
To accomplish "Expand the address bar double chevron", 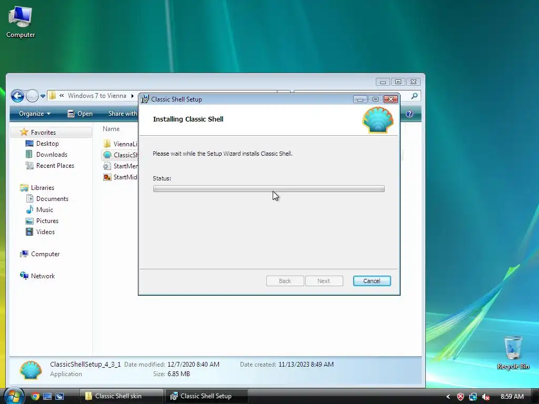I will click(x=62, y=96).
